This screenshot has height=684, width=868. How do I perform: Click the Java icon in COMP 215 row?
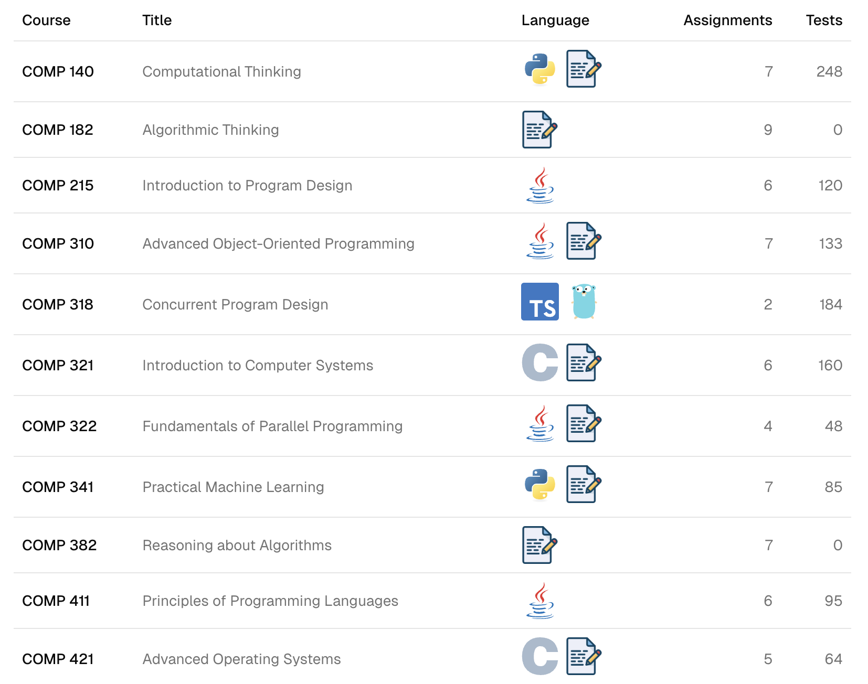pyautogui.click(x=539, y=185)
